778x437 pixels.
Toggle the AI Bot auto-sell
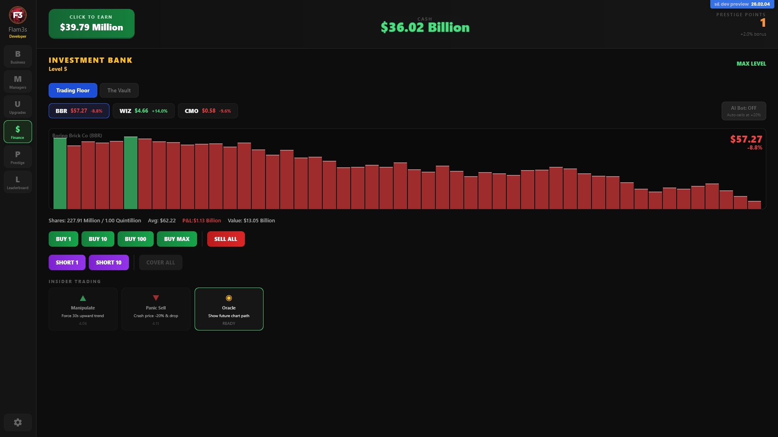coord(744,111)
